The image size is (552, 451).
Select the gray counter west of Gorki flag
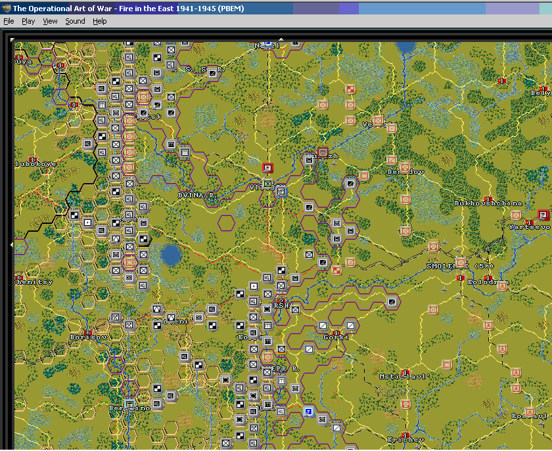tap(323, 326)
